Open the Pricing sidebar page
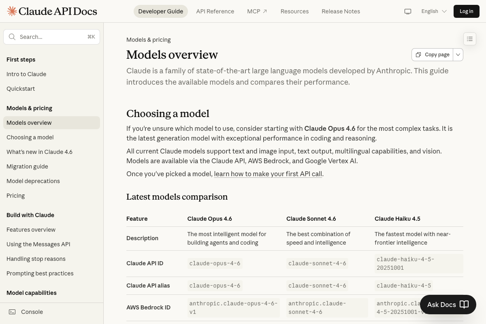The image size is (486, 324). click(15, 196)
